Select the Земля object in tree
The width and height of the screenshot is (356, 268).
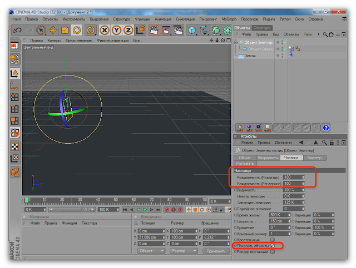250,55
